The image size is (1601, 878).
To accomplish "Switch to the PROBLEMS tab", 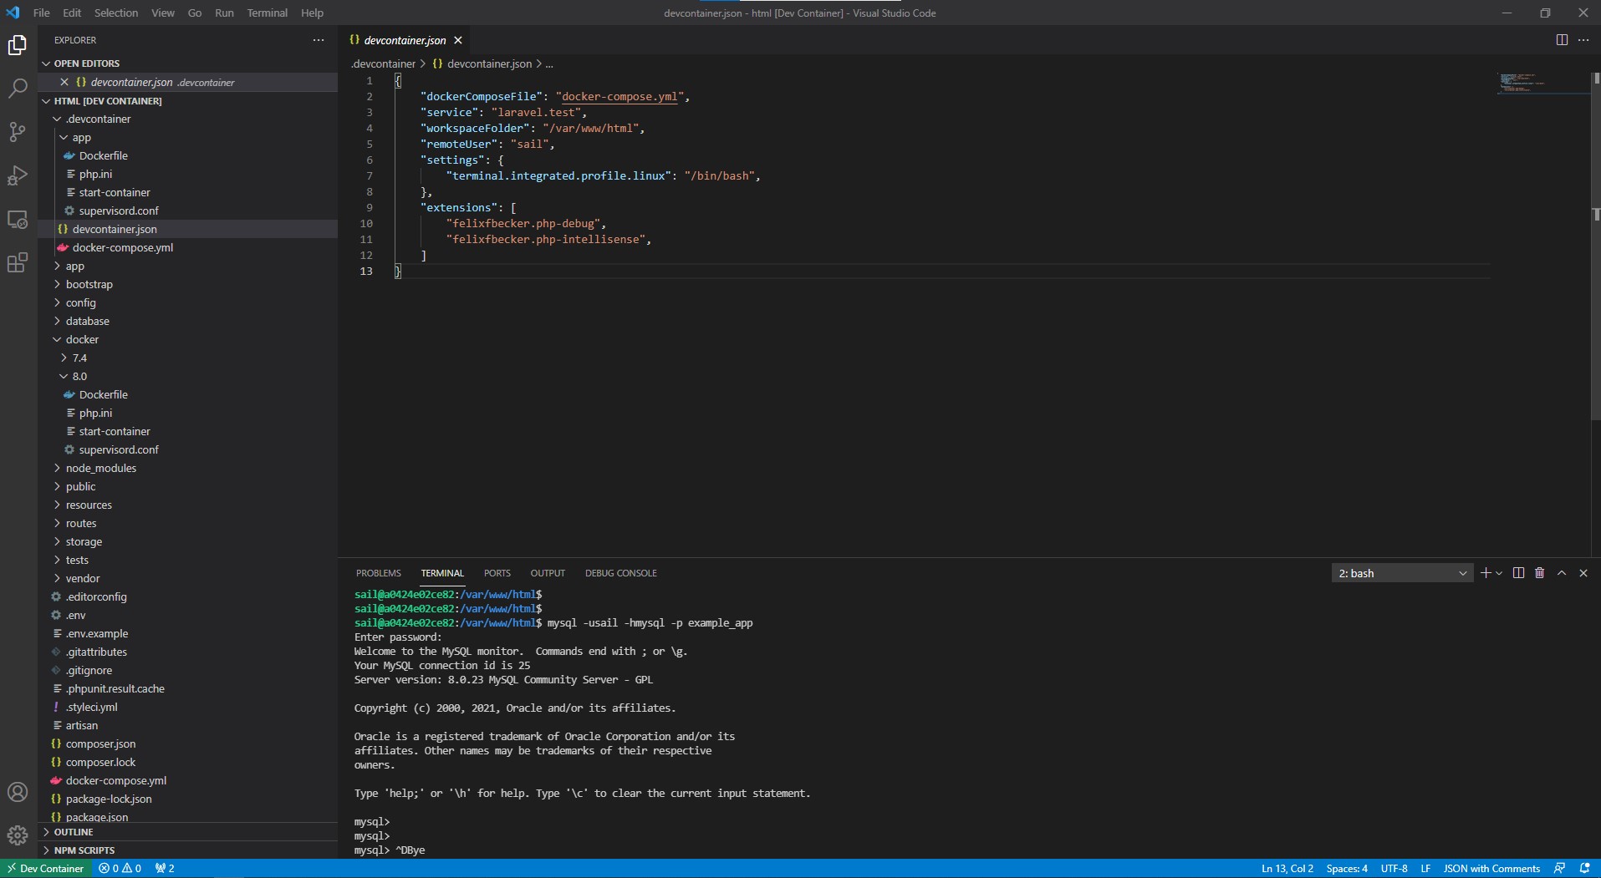I will pyautogui.click(x=379, y=573).
